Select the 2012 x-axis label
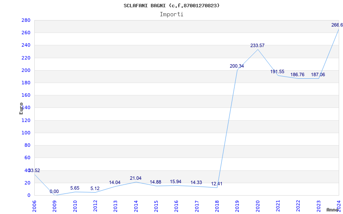Screen dimensions: 343x214 (95, 206)
